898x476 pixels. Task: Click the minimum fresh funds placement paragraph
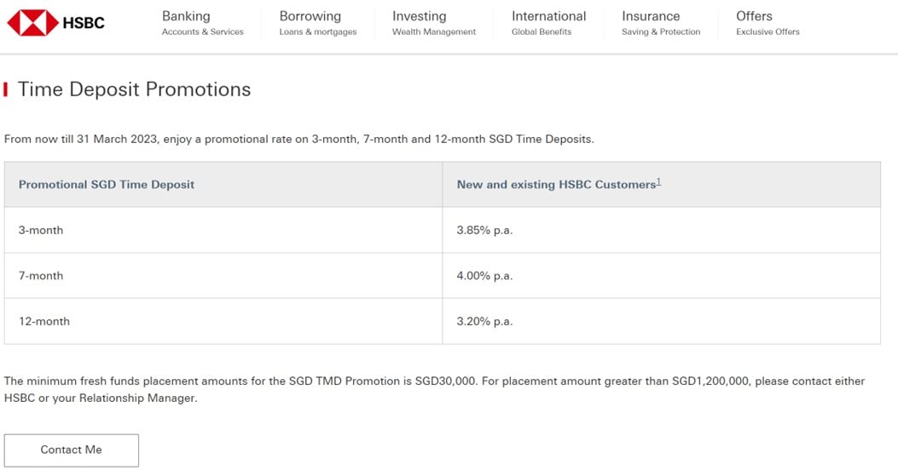point(434,390)
